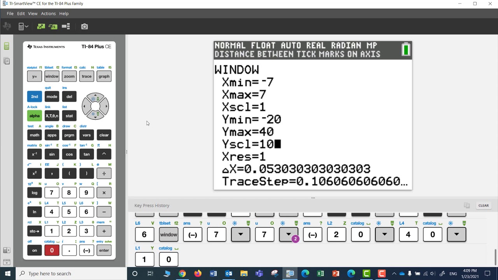Click the cos key
This screenshot has height=280, width=498.
tap(69, 154)
